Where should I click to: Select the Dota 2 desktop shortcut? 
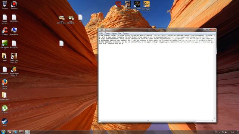click(118, 5)
